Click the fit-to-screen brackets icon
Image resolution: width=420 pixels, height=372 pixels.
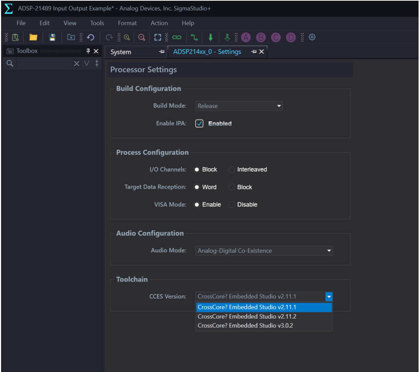(158, 37)
